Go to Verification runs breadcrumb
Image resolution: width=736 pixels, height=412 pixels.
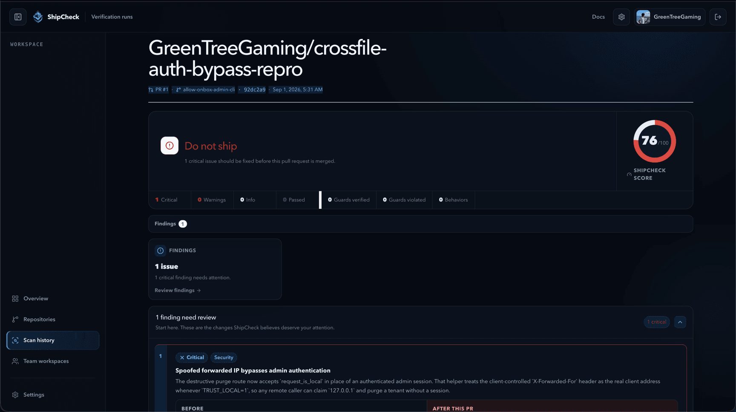click(112, 17)
